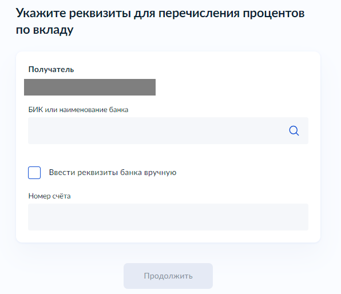Activate the bank name search box
Image resolution: width=341 pixels, height=294 pixels.
tap(168, 130)
